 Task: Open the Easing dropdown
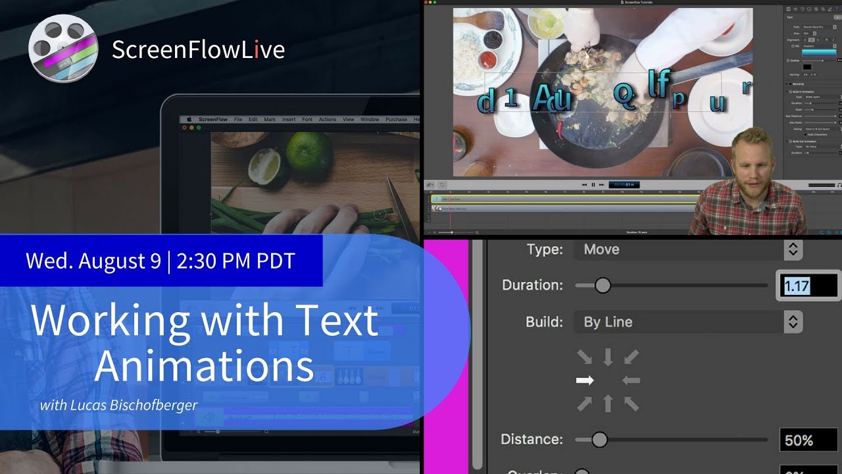[823, 129]
